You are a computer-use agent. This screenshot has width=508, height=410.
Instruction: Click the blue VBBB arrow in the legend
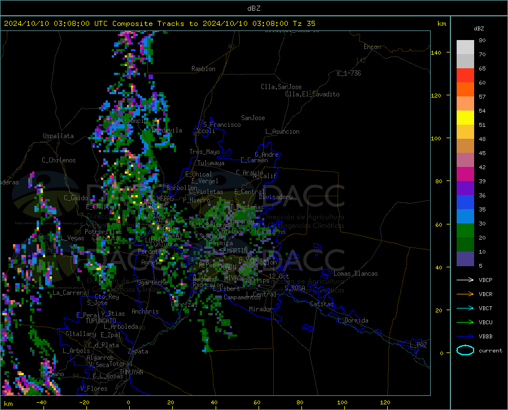click(465, 336)
